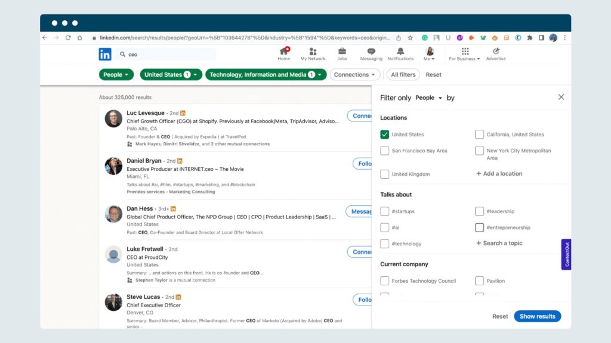Open the Connections filter dropdown

tap(354, 74)
